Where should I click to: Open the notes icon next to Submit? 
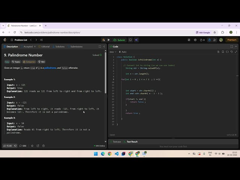(130, 40)
